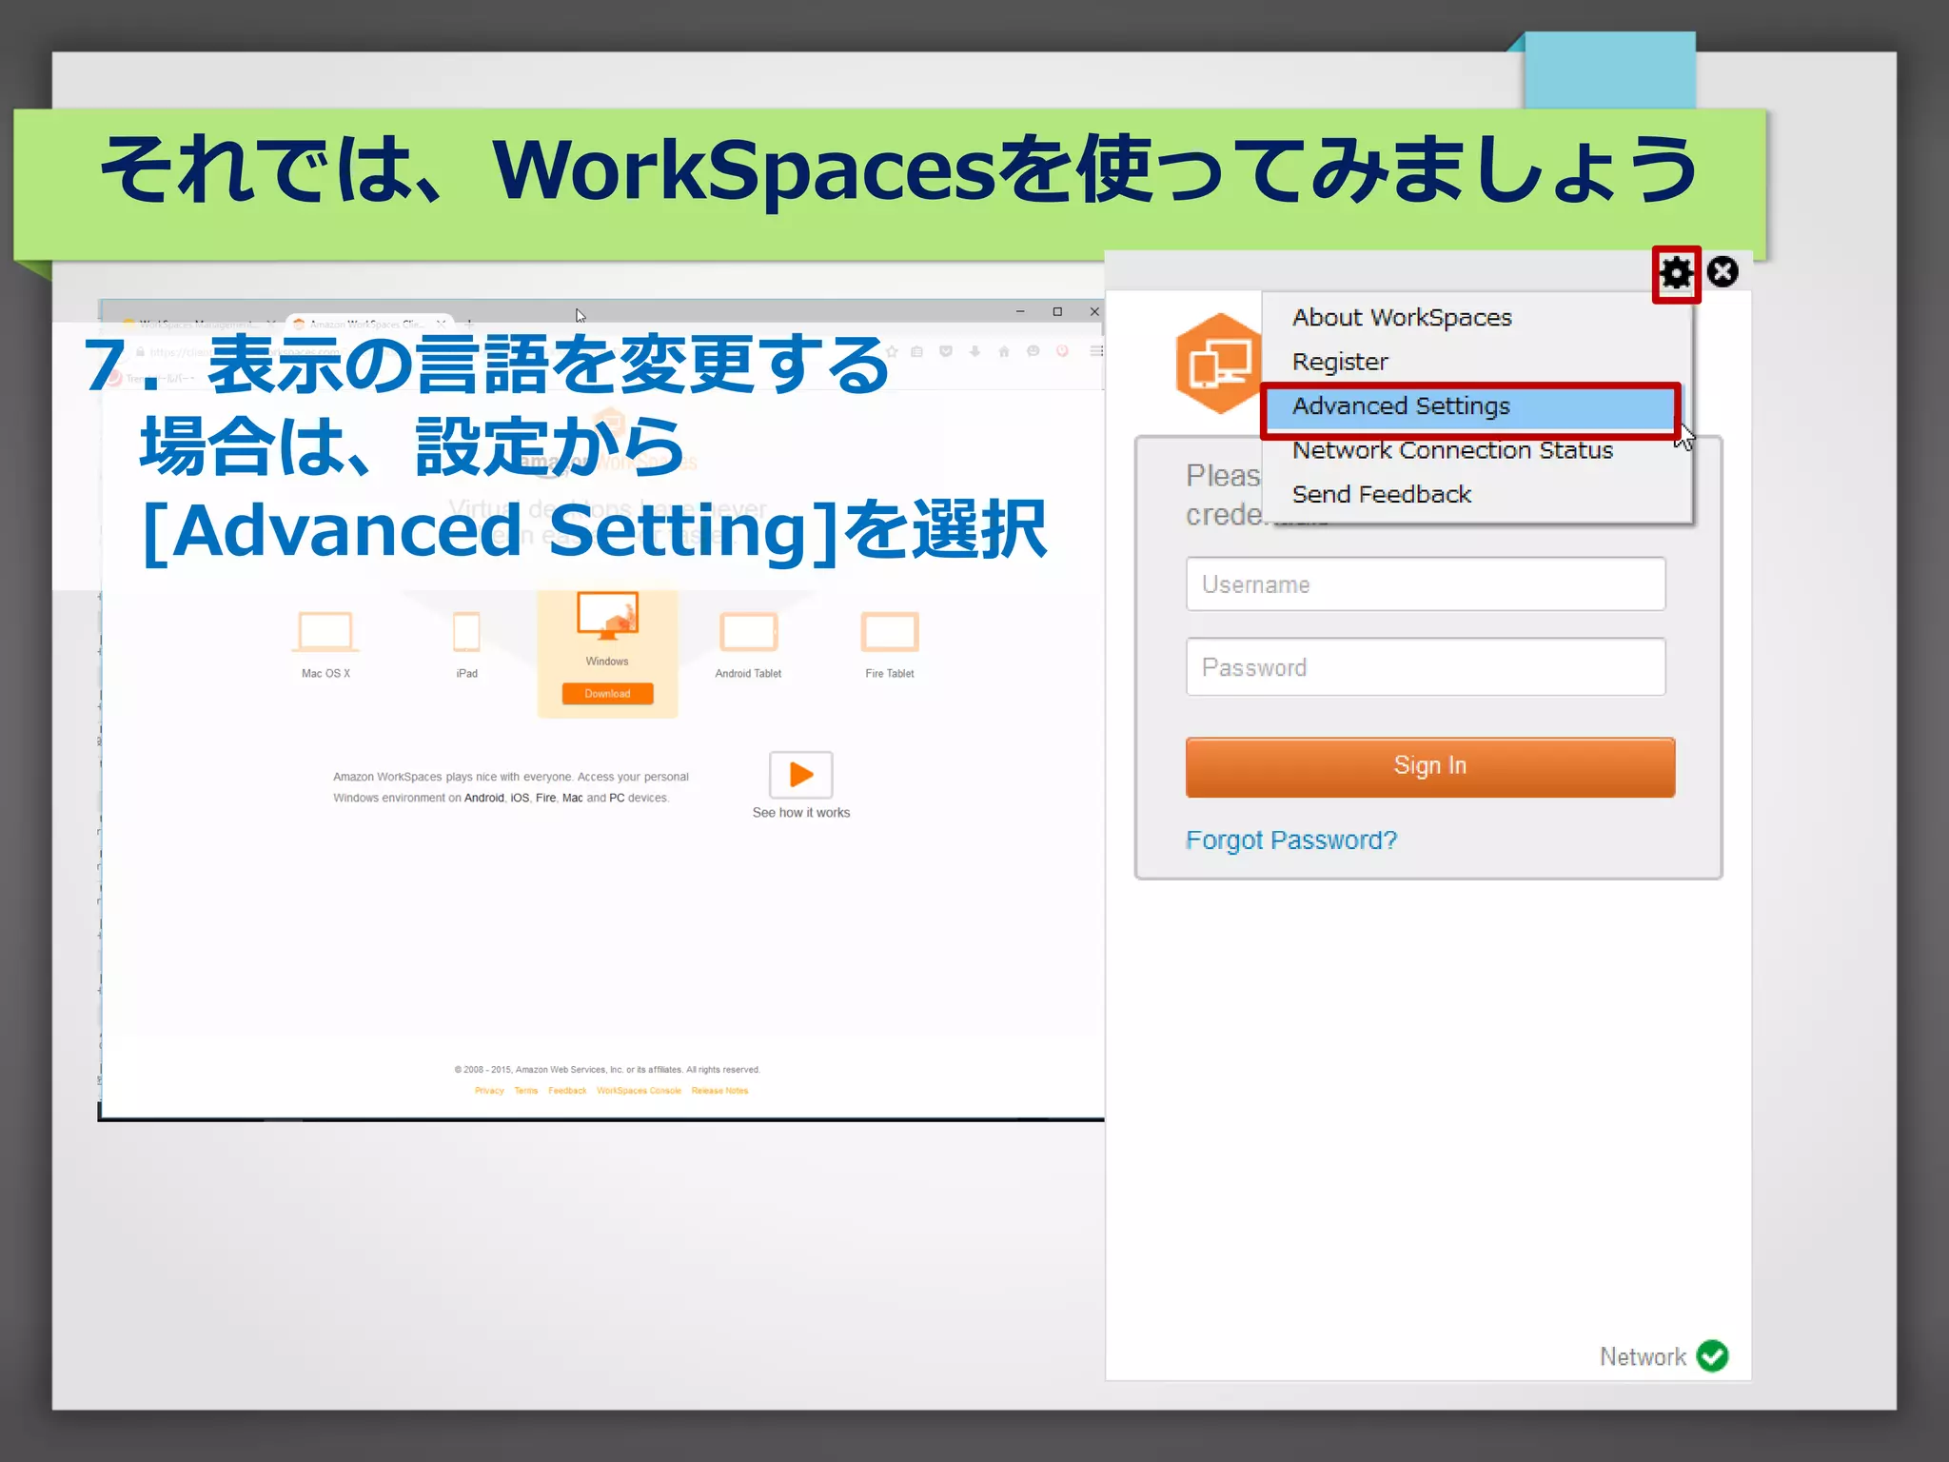Click the Android link in the description text

(484, 798)
